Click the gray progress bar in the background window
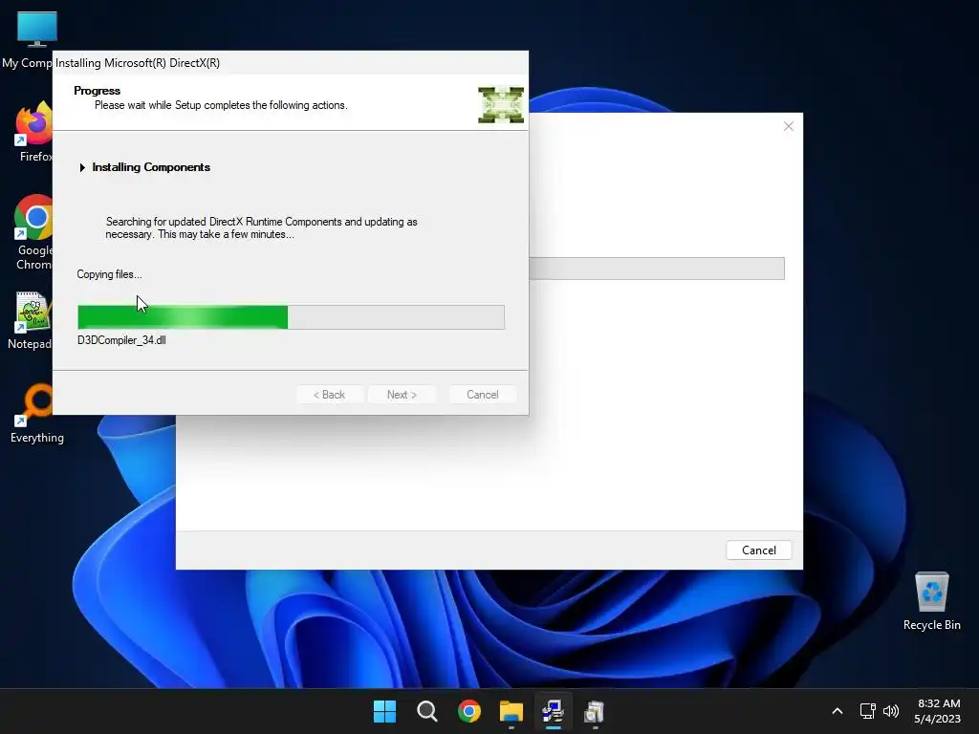The image size is (979, 734). 656,269
